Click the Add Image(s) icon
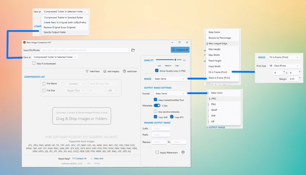Screen dimensions: 306x175 point(105,72)
